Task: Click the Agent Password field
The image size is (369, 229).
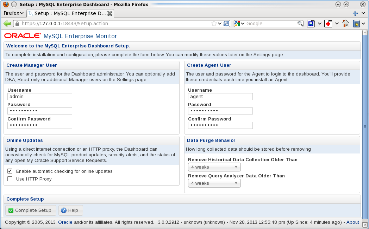Action: tap(220, 111)
